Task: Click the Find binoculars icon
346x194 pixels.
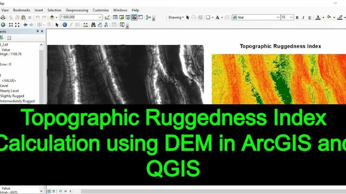Action: [93, 25]
